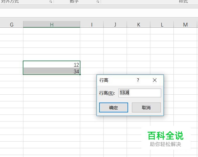198x157 pixels.
Task: Select column L header
Action: (x=162, y=24)
